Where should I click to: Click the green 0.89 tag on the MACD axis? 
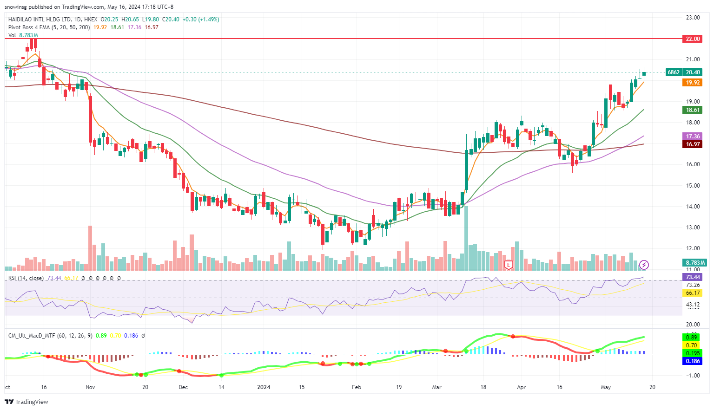click(x=691, y=337)
